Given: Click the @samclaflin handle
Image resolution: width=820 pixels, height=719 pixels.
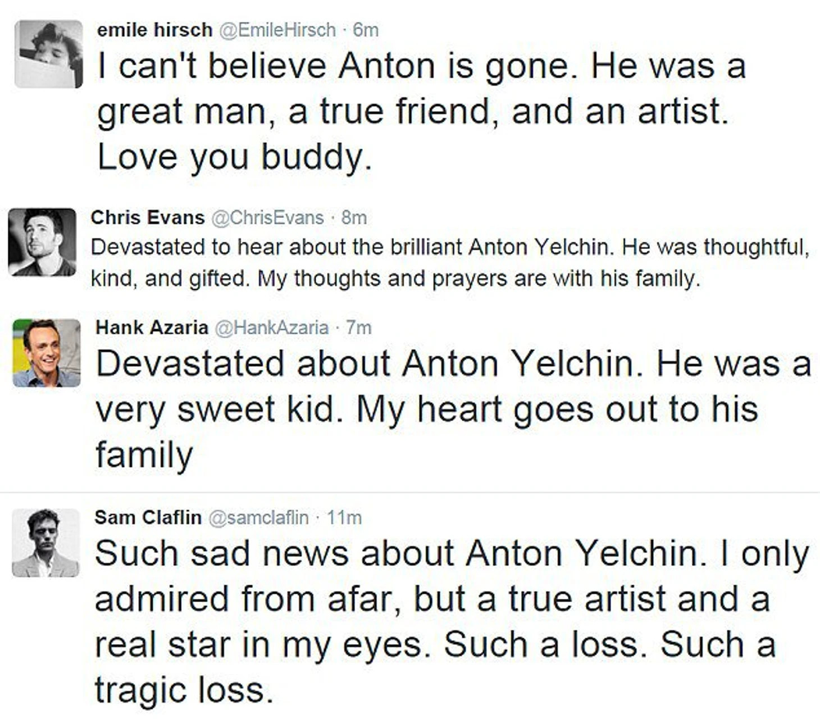Looking at the screenshot, I should [258, 517].
